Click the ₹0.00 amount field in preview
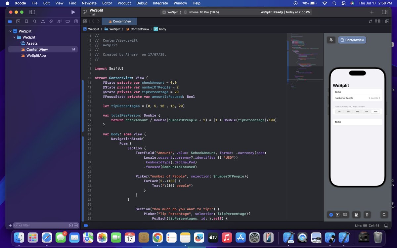Viewport: 397px width, 248px height. point(357,92)
